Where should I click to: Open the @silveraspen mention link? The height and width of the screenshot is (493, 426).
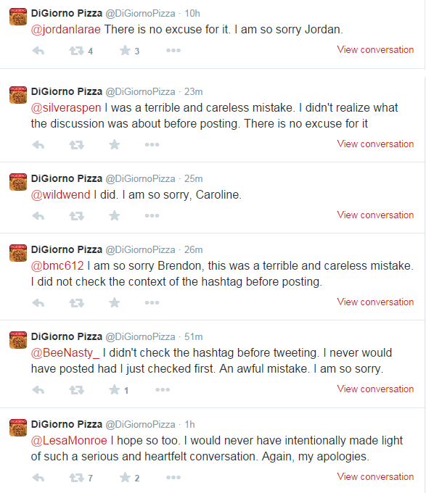tap(66, 108)
